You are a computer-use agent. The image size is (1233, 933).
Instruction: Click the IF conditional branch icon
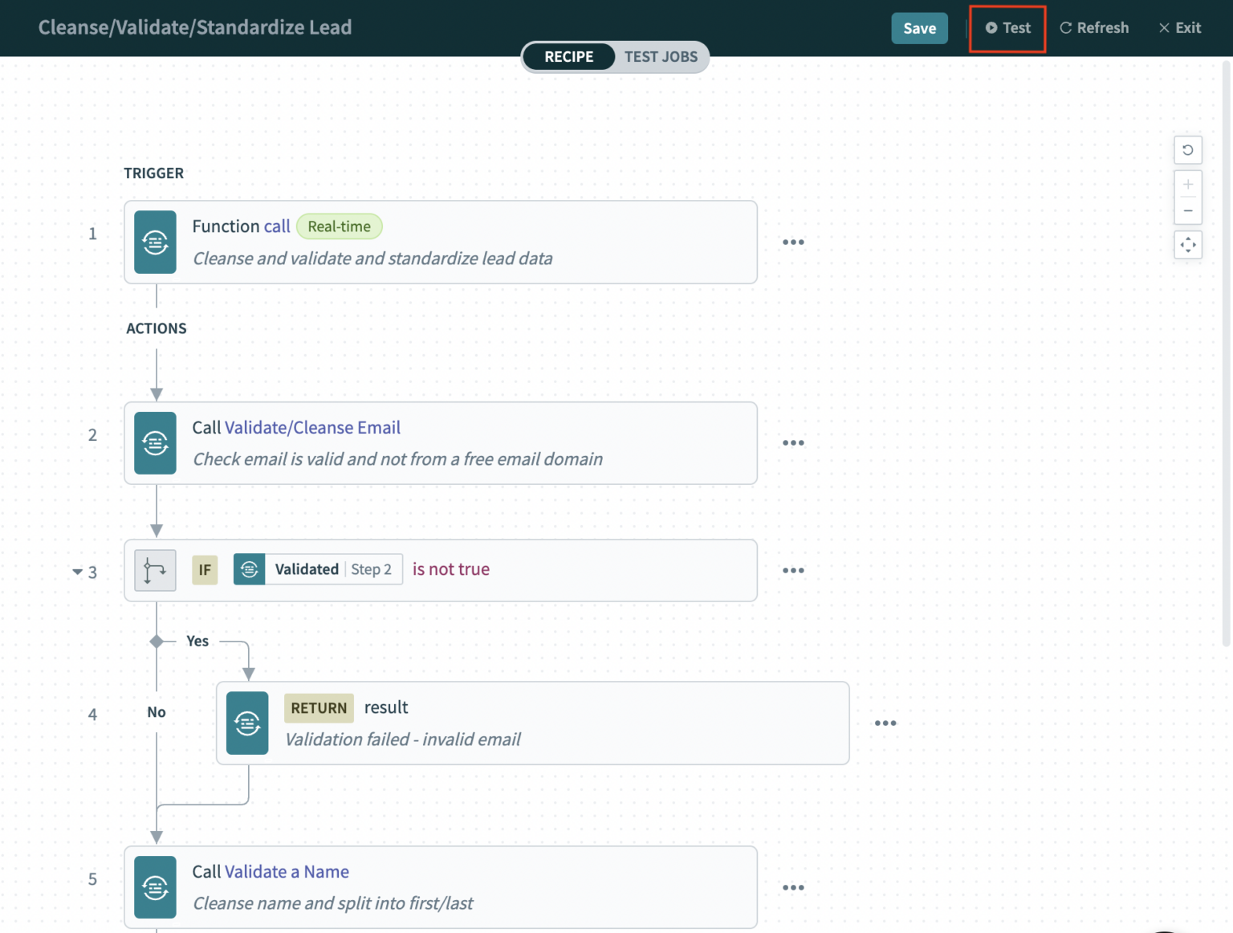pos(154,570)
